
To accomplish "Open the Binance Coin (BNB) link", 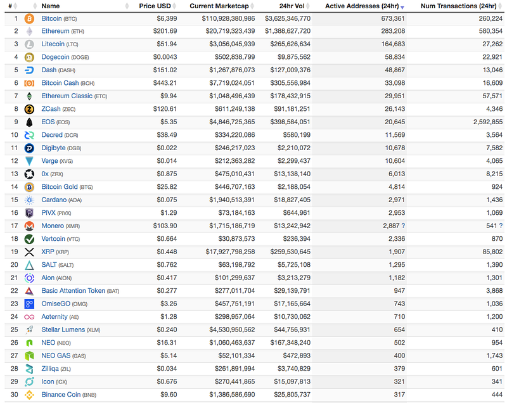I will tap(68, 395).
